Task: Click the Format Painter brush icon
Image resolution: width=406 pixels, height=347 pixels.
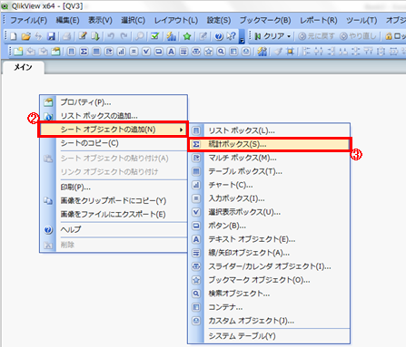Action: pos(278,52)
